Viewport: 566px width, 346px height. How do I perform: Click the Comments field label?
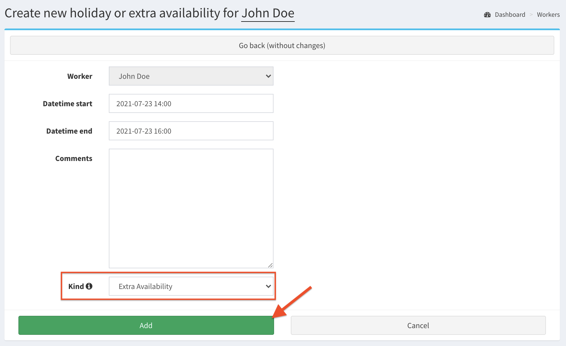[x=73, y=158]
